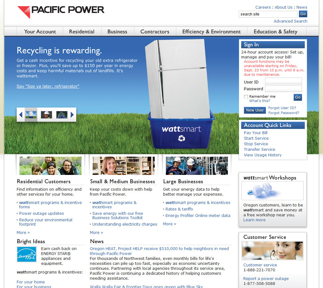The image size is (323, 288).
Task: Go to previous carousel slide arrow
Action: 21,115
